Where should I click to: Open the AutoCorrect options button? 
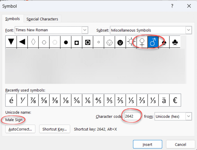[20, 129]
